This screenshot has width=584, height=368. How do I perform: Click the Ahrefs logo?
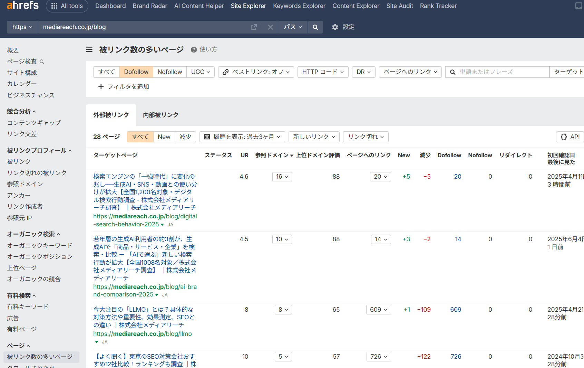tap(23, 5)
